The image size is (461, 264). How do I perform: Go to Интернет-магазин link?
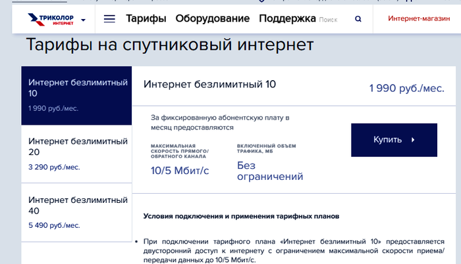click(419, 18)
